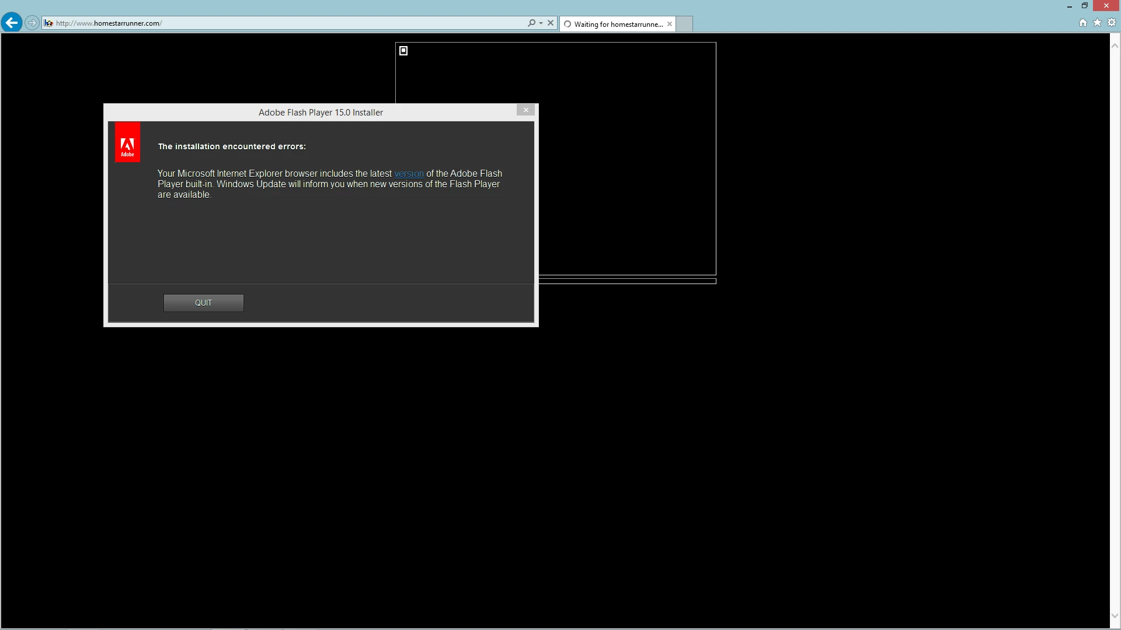Open the Favorites star icon
This screenshot has height=630, width=1121.
click(x=1097, y=23)
